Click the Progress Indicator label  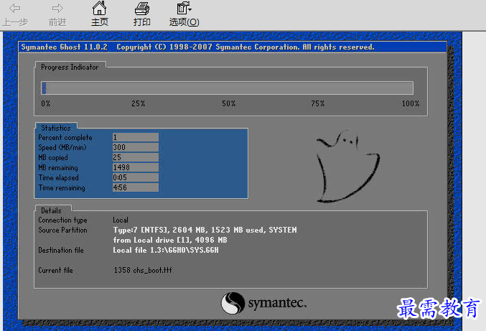(x=70, y=67)
